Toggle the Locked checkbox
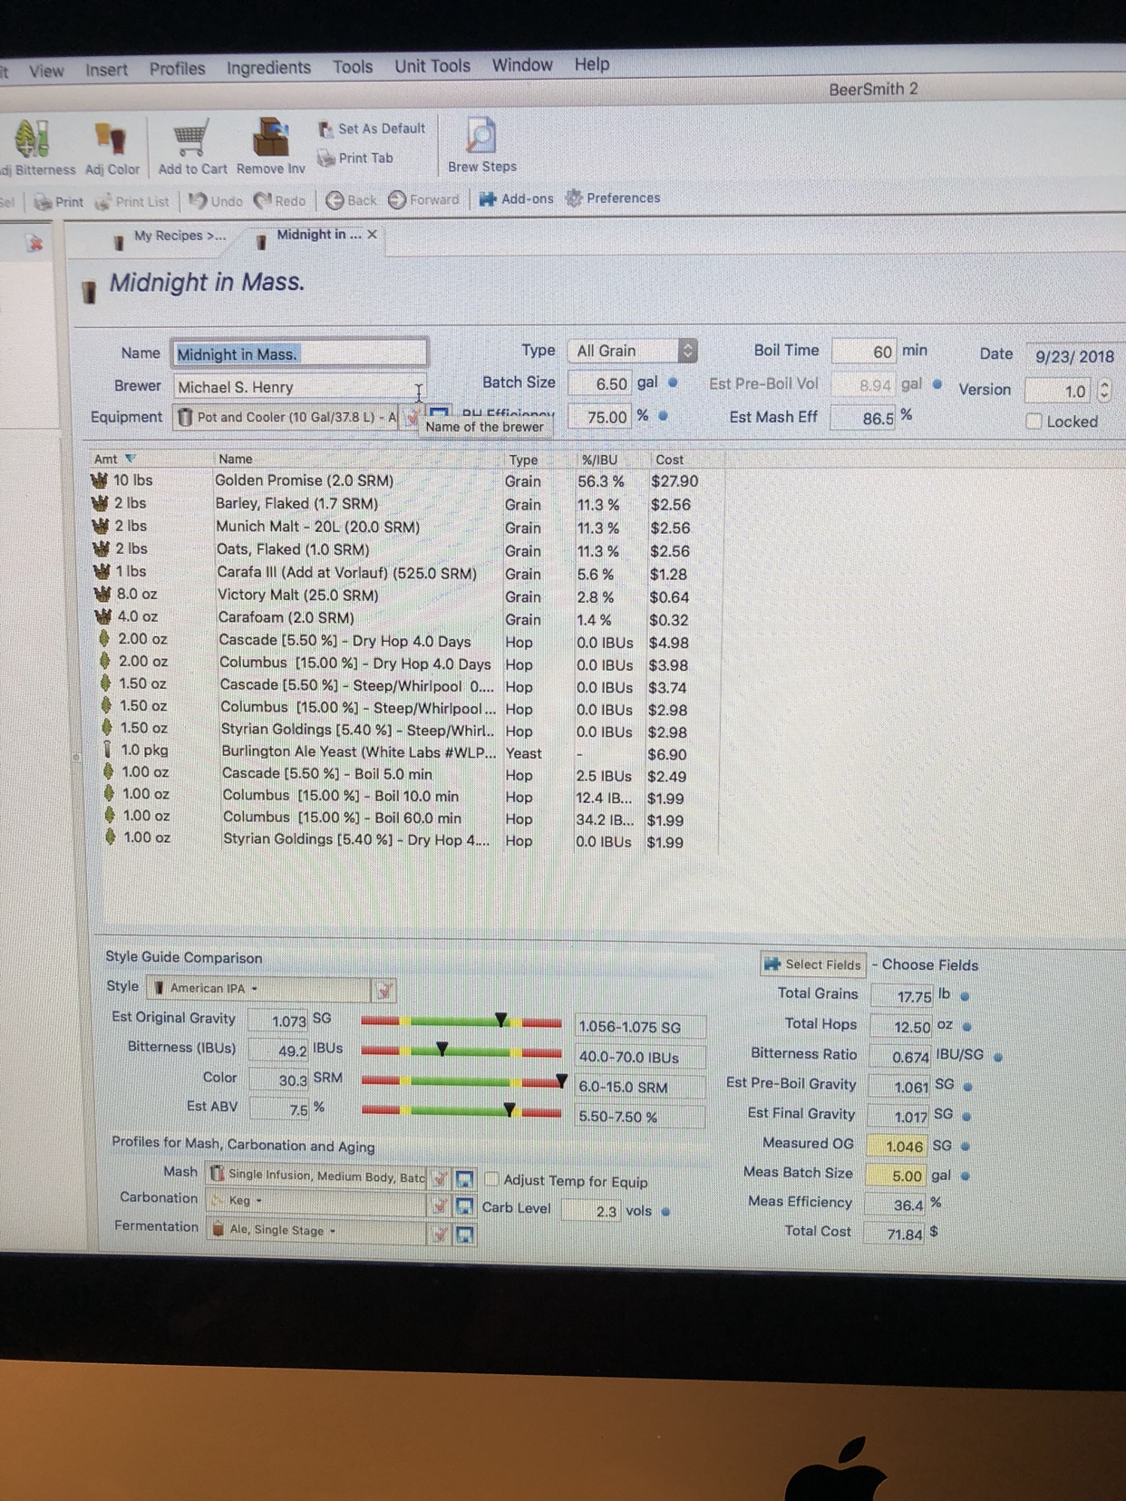The width and height of the screenshot is (1126, 1501). (x=1034, y=421)
